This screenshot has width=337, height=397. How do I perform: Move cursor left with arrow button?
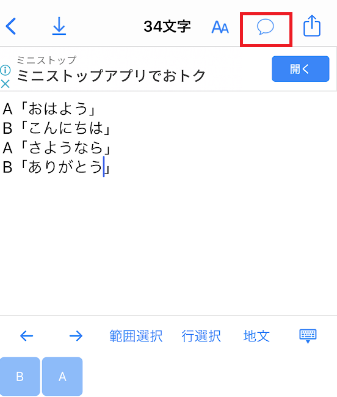coord(27,336)
